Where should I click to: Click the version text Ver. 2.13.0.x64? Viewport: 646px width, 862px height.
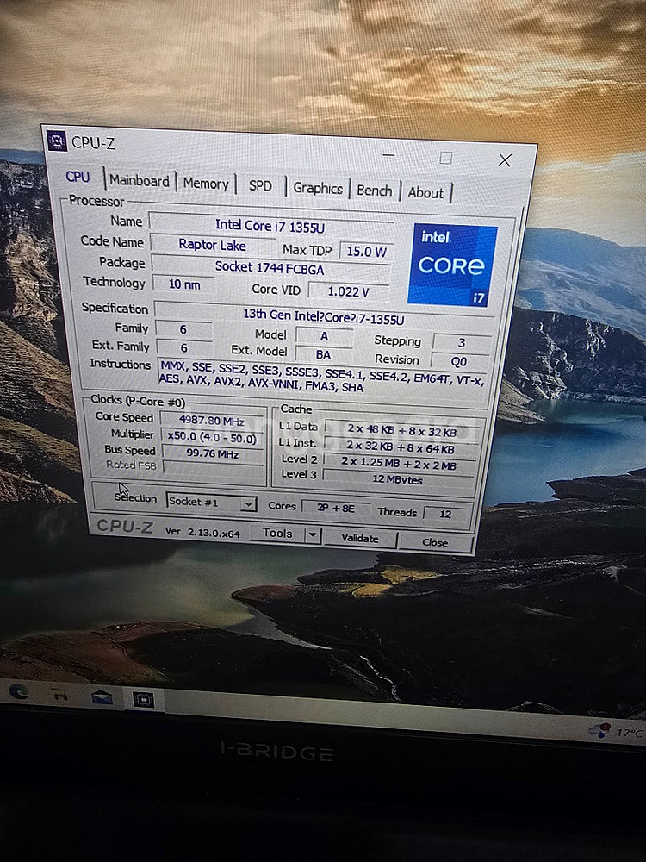[x=202, y=532]
